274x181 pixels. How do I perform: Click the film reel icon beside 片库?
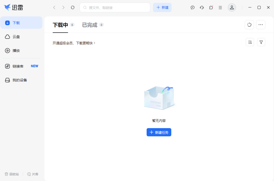[29, 174]
